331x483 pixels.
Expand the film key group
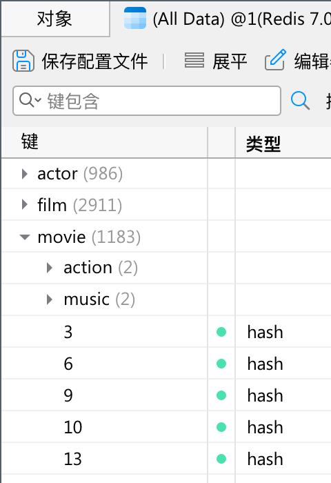25,204
